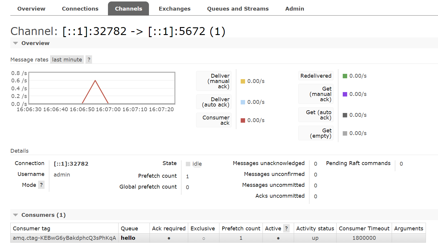Image resolution: width=438 pixels, height=248 pixels.
Task: Click the Messages unacknowledged label
Action: pos(269,163)
